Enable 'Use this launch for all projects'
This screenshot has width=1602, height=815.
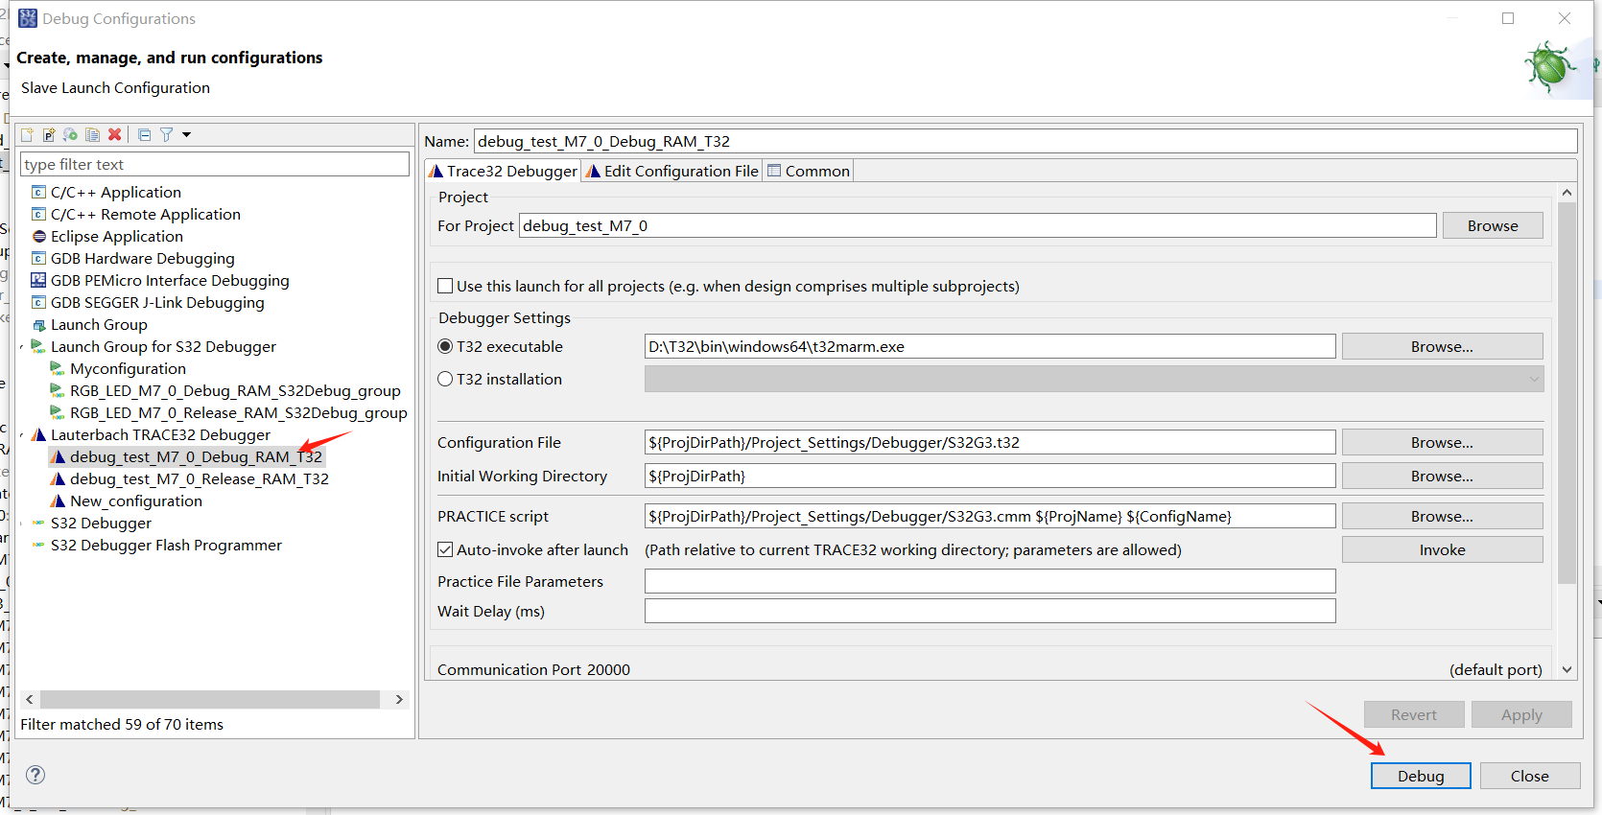point(445,286)
